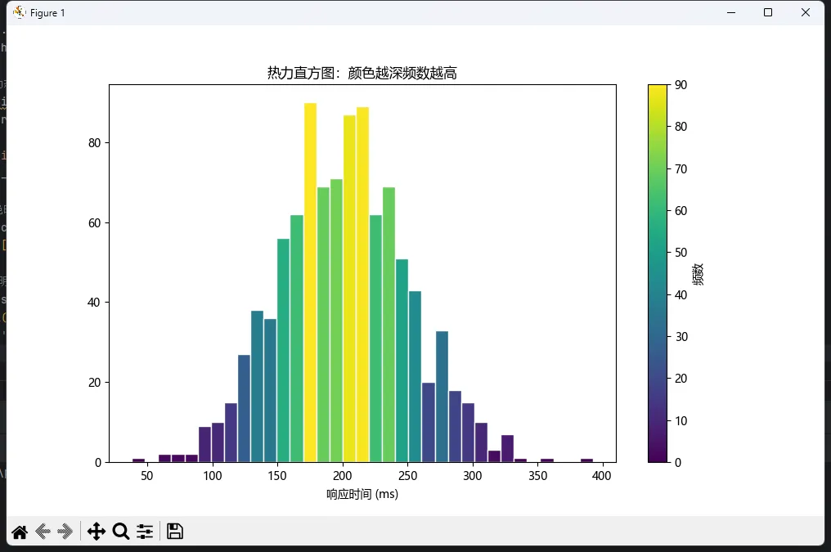Maximize the Figure 1 window
This screenshot has width=831, height=552.
click(x=768, y=12)
